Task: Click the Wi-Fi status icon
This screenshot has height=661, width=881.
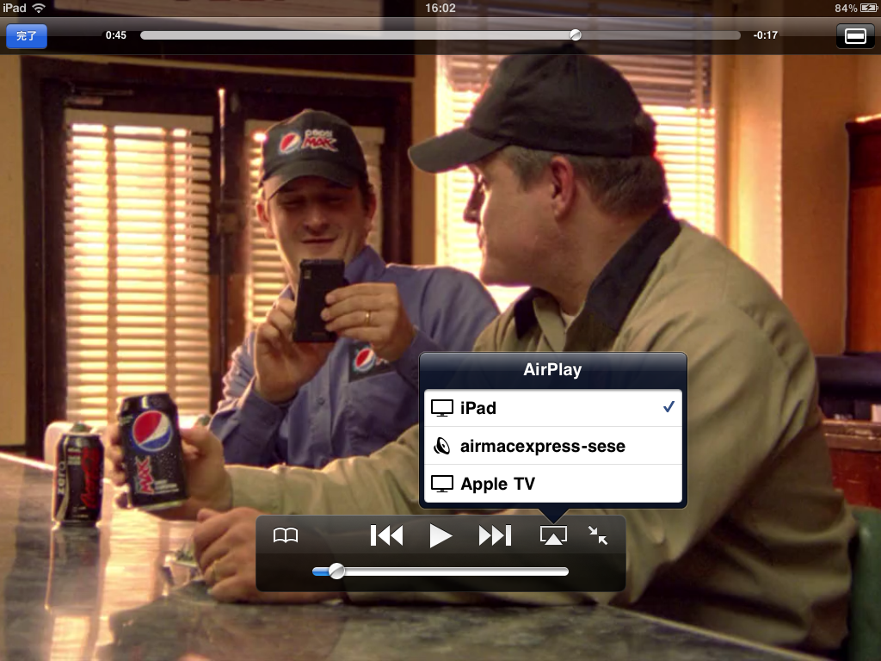Action: tap(39, 8)
